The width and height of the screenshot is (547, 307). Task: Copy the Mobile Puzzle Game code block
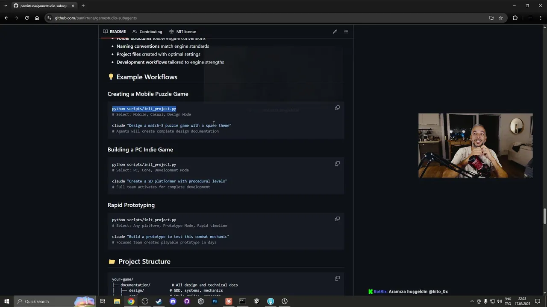[337, 108]
